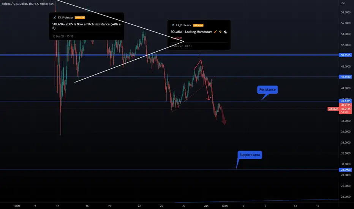Click 52.0000 on the price axis

click(346, 45)
